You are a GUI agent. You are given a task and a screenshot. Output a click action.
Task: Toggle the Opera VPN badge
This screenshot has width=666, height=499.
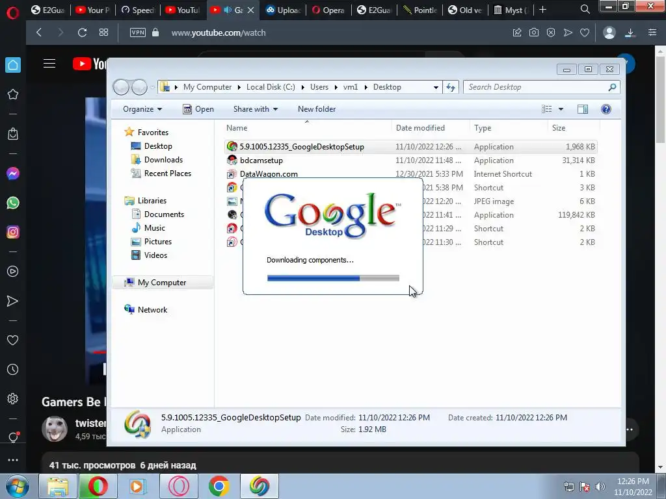tap(138, 32)
